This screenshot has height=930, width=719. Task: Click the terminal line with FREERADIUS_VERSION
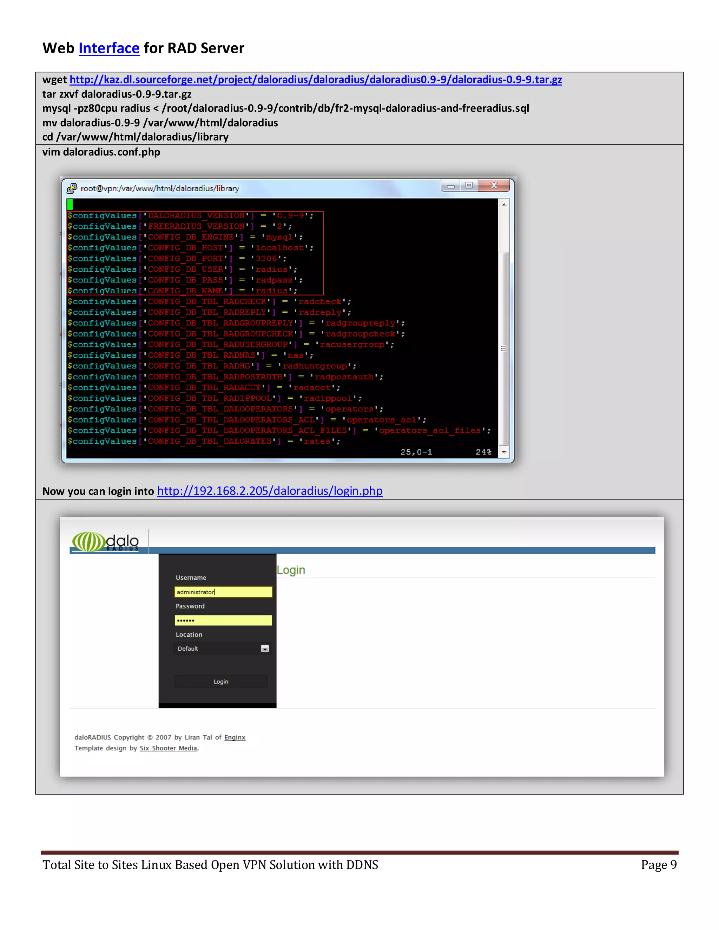click(179, 226)
